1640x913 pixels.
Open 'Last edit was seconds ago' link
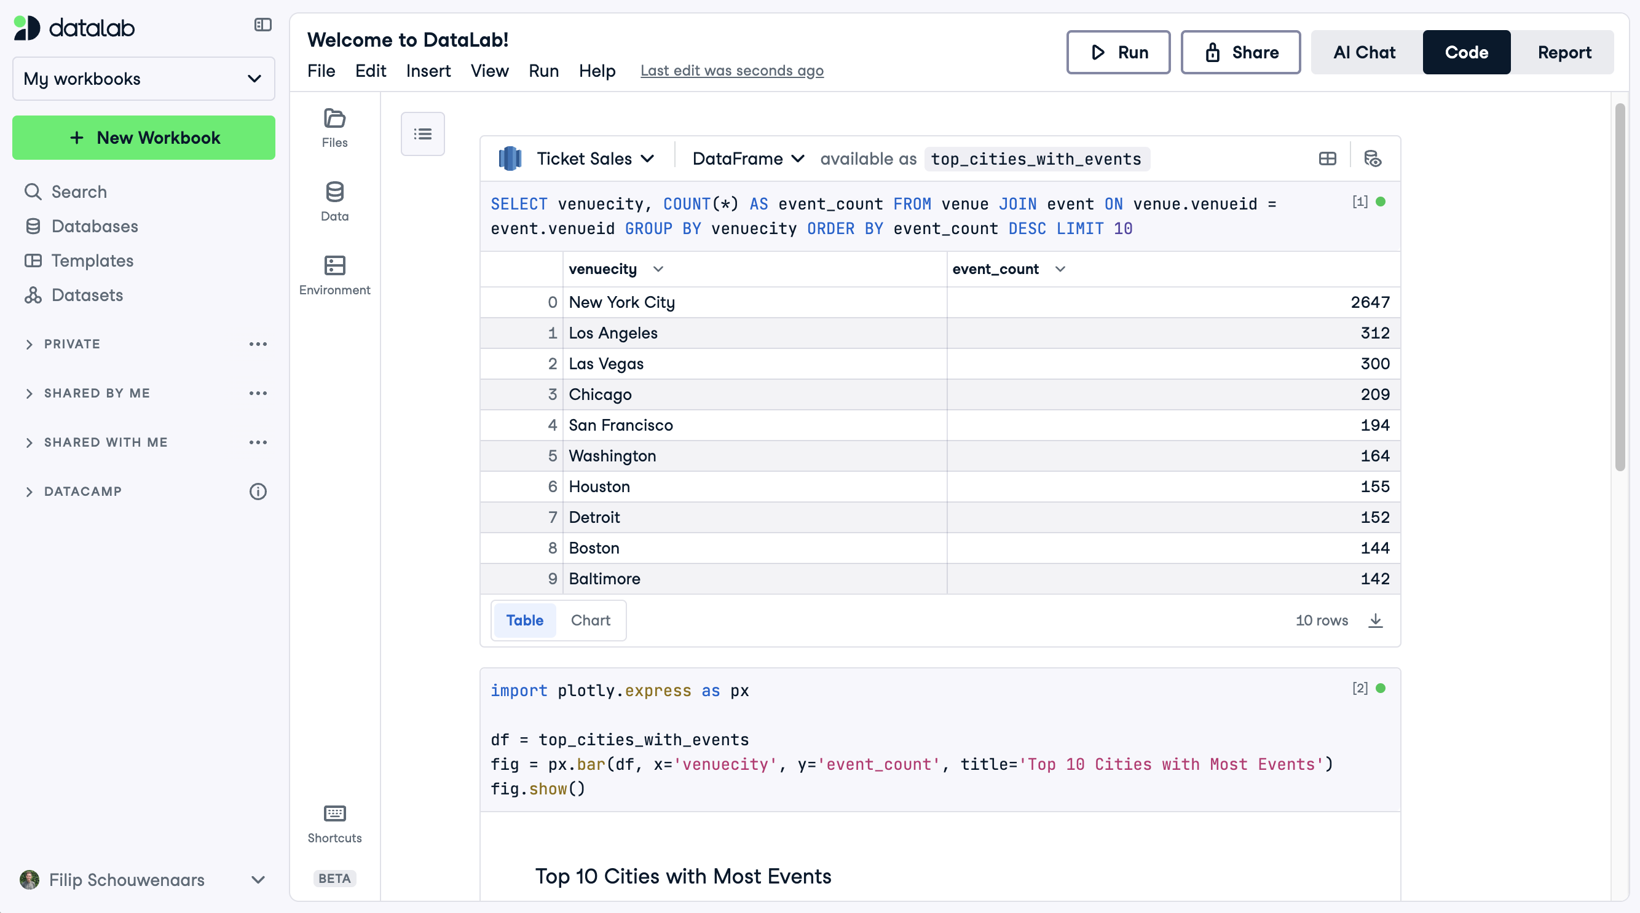coord(731,71)
